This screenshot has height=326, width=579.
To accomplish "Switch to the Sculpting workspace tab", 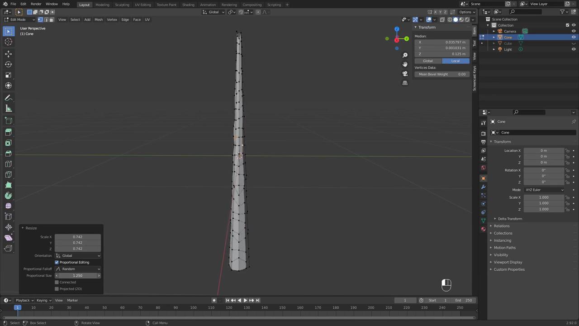I will pyautogui.click(x=122, y=5).
